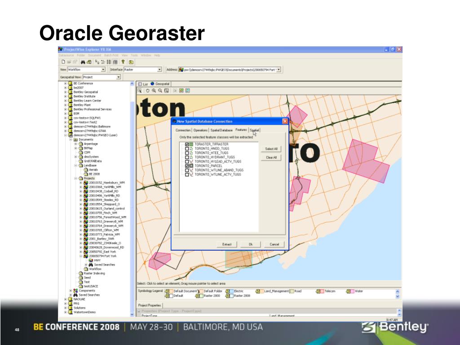The image size is (460, 345).
Task: Click the address bar datasource icon
Action: click(181, 70)
